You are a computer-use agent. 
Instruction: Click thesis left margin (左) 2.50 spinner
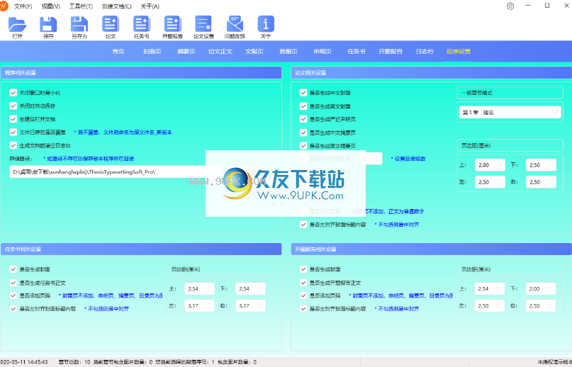pos(490,181)
